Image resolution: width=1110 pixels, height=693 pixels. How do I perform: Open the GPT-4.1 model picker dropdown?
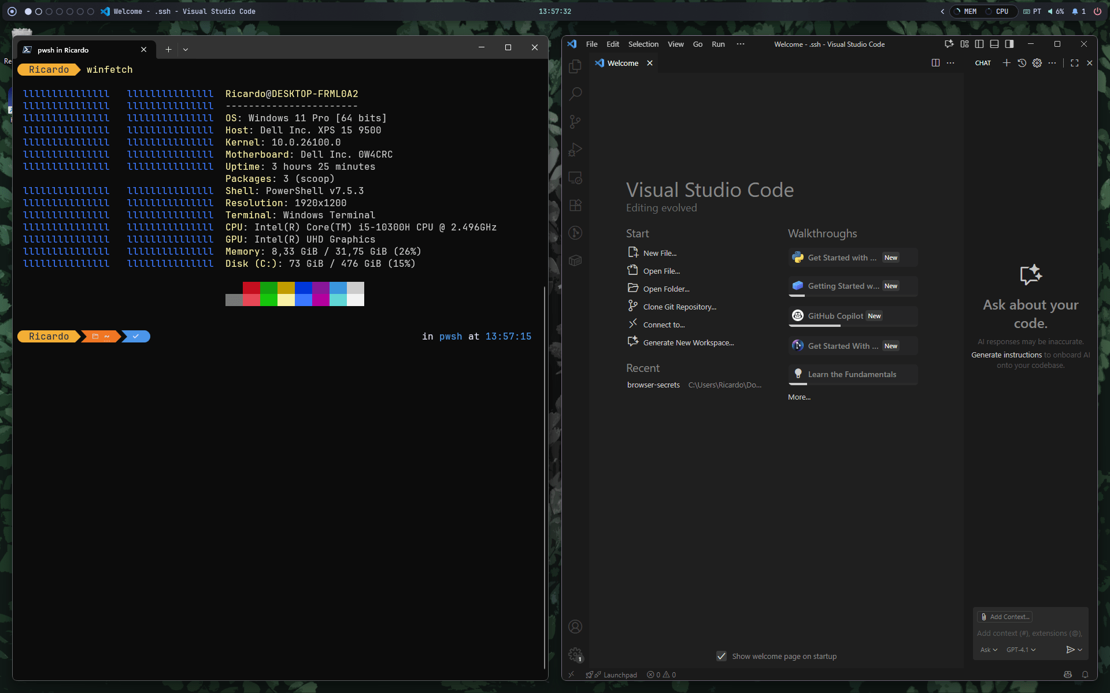[x=1020, y=650]
